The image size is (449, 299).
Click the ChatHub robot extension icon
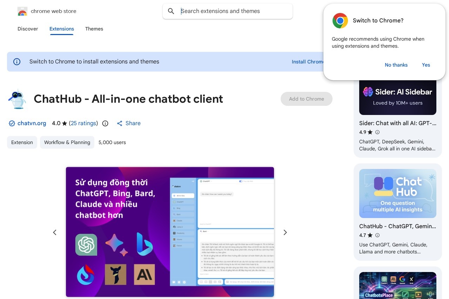tap(17, 99)
